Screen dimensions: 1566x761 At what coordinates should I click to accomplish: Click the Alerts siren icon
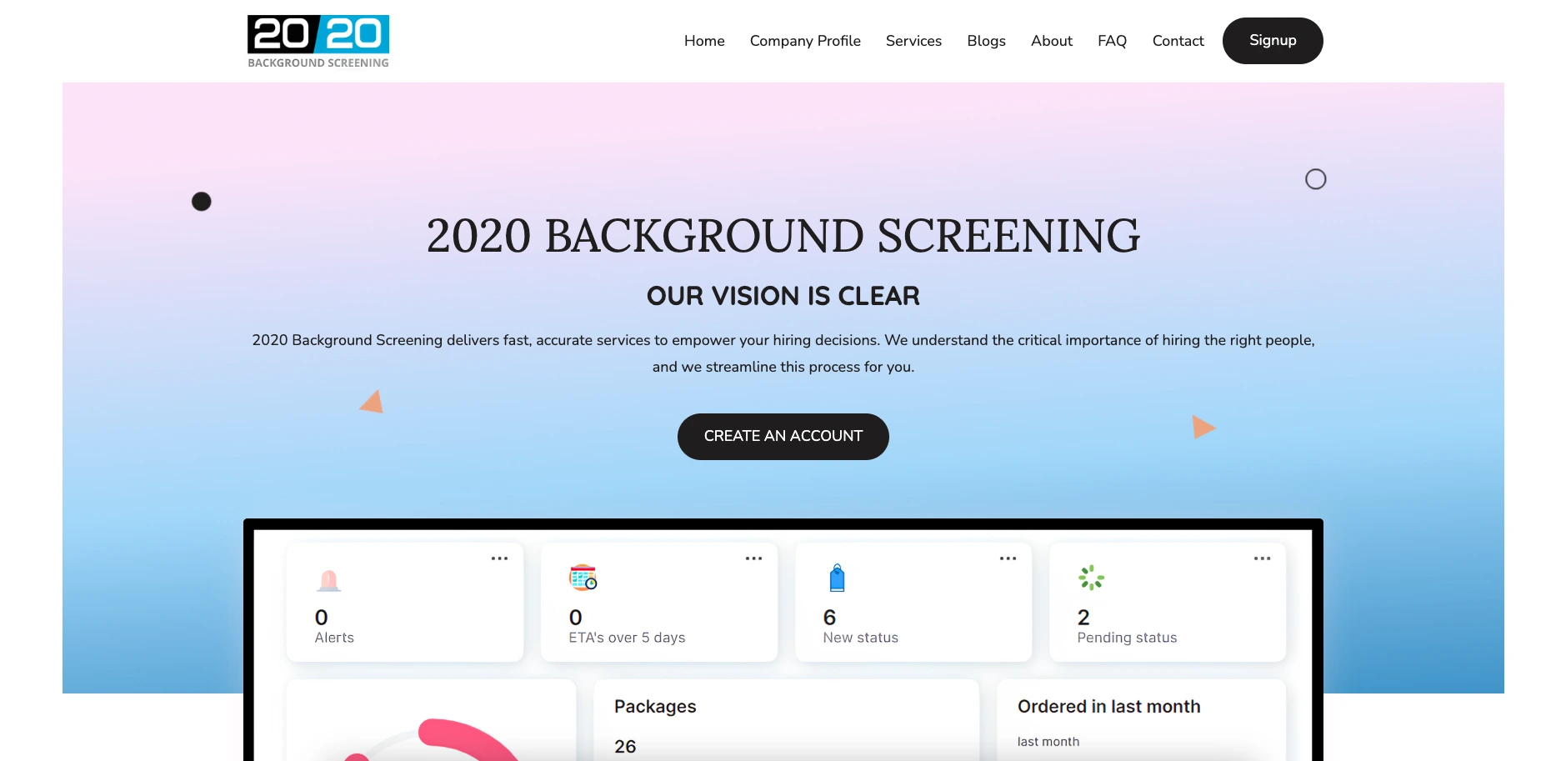(329, 580)
